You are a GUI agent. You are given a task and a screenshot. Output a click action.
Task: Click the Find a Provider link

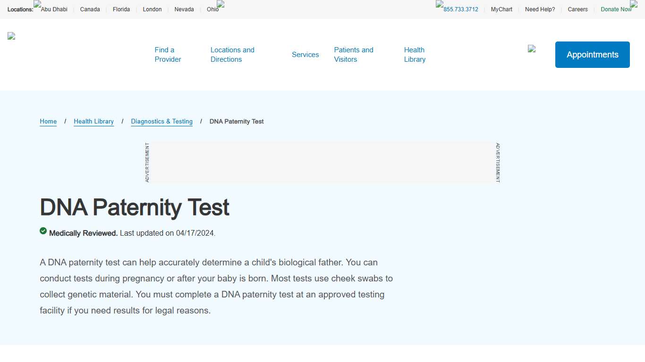(168, 55)
